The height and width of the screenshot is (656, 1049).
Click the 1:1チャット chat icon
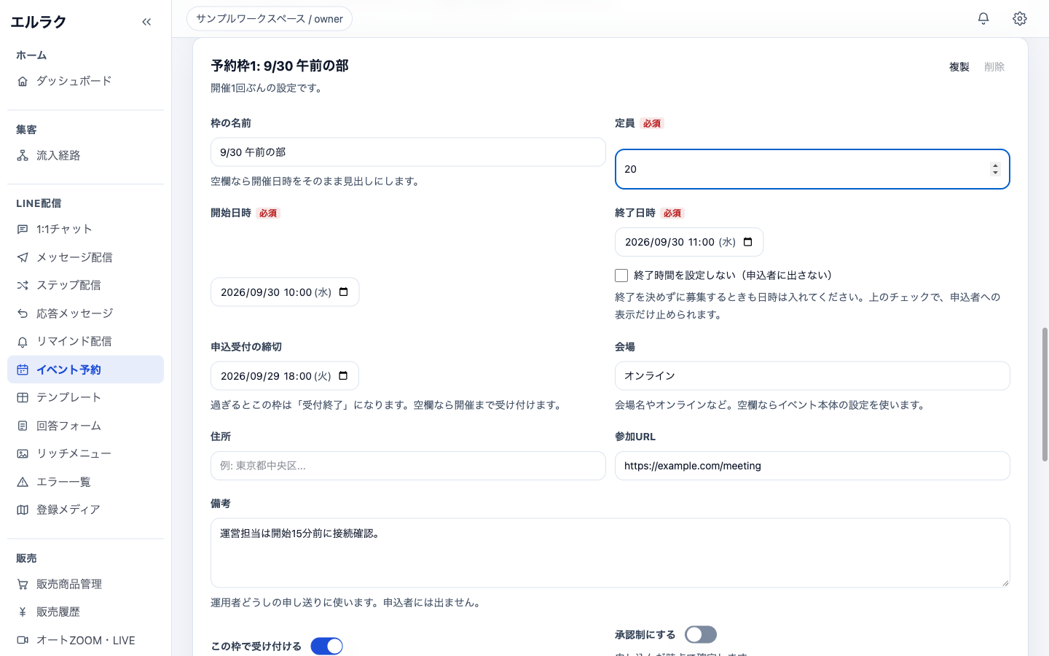[23, 230]
